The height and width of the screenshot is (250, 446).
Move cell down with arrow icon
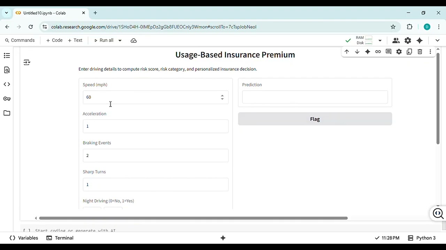tap(357, 52)
